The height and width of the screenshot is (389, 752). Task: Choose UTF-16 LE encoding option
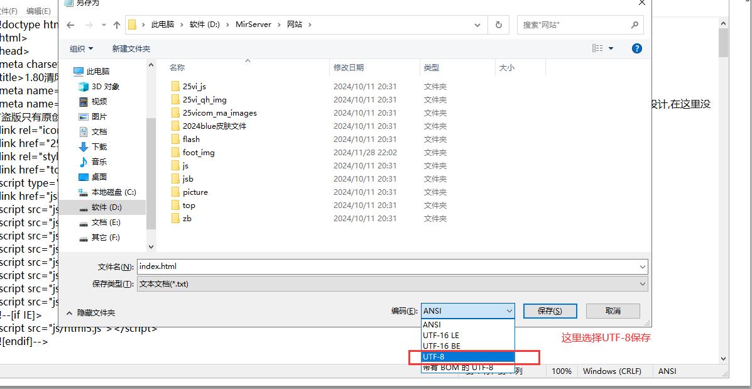coord(467,336)
